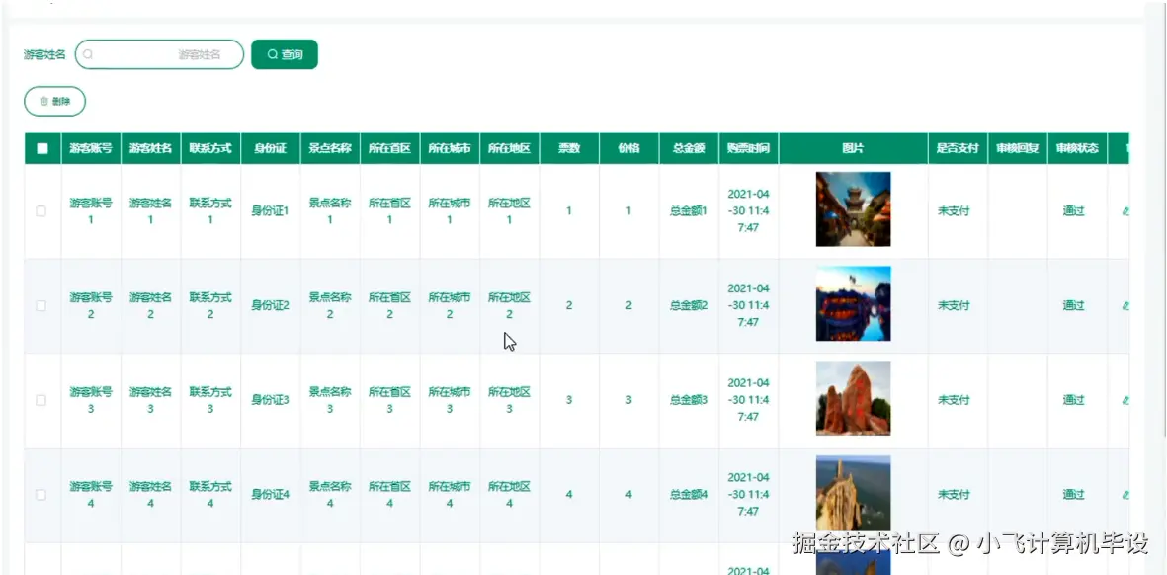Click the 所在省区 column header

(390, 148)
